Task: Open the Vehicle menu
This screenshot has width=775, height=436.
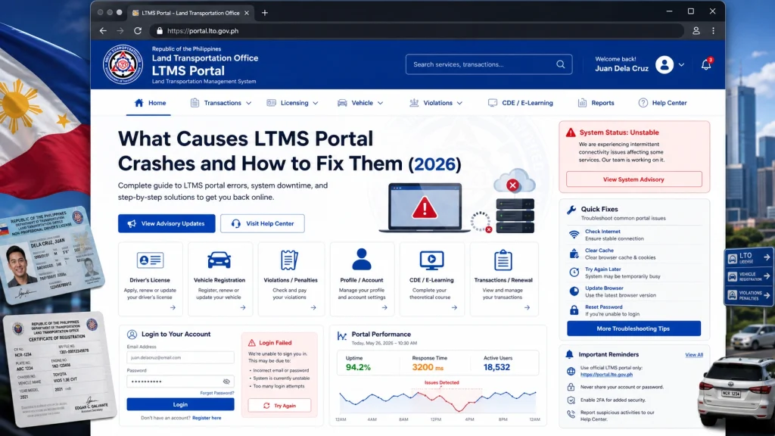Action: [360, 103]
